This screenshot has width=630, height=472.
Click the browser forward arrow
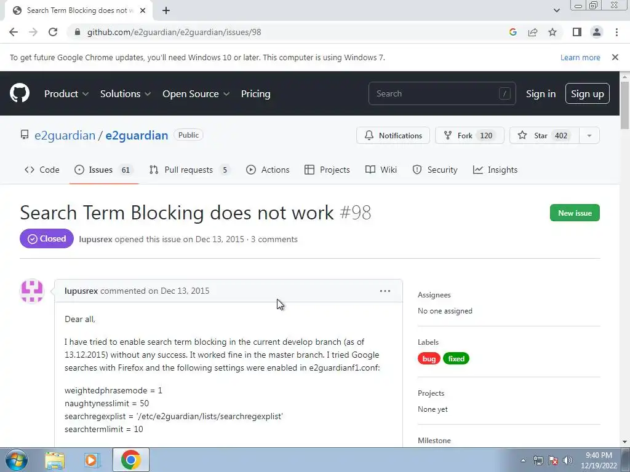pos(33,32)
